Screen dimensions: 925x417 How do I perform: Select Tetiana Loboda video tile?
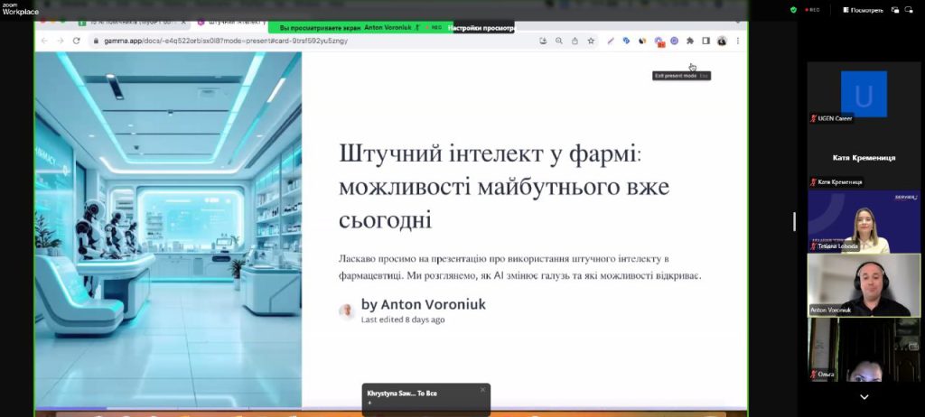pyautogui.click(x=864, y=222)
